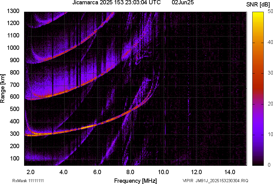Click the frequency tick label "4.0"
Viewport: 273px width, 184px height.
[64, 172]
